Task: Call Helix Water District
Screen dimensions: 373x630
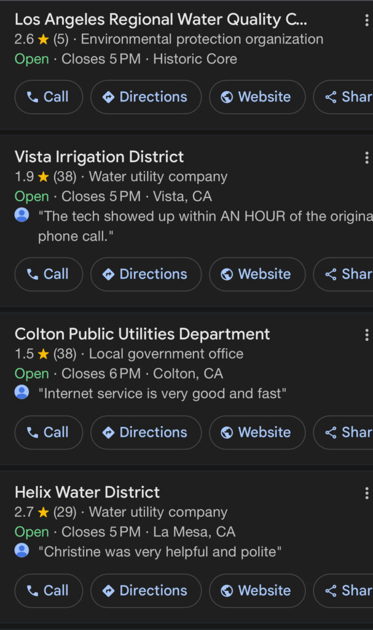Action: click(x=48, y=590)
